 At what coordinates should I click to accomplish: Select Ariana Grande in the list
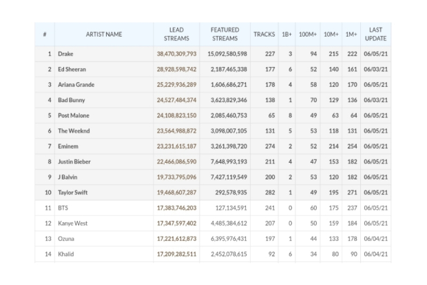coord(76,85)
